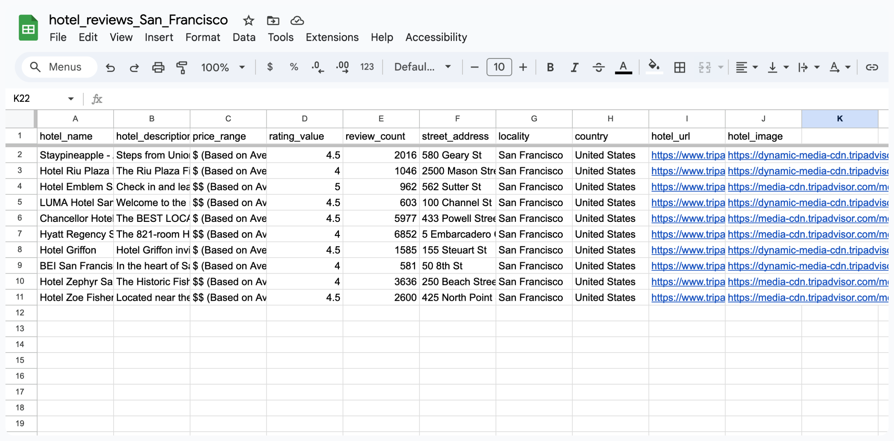Viewport: 894px width, 441px height.
Task: Open the View menu
Action: coord(121,37)
